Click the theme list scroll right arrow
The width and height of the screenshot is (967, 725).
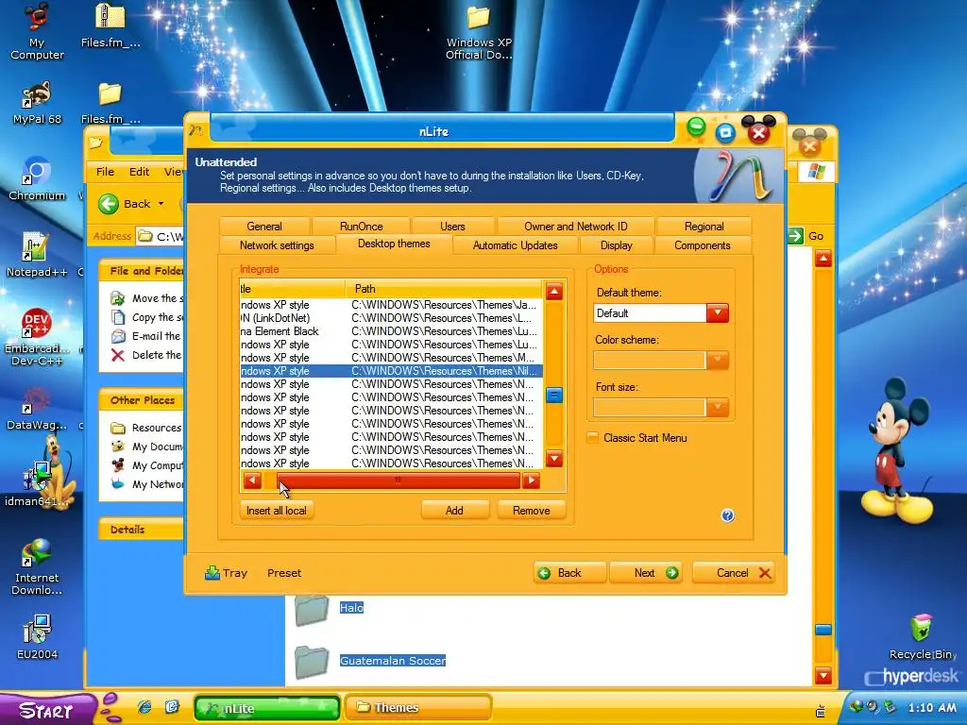click(531, 481)
